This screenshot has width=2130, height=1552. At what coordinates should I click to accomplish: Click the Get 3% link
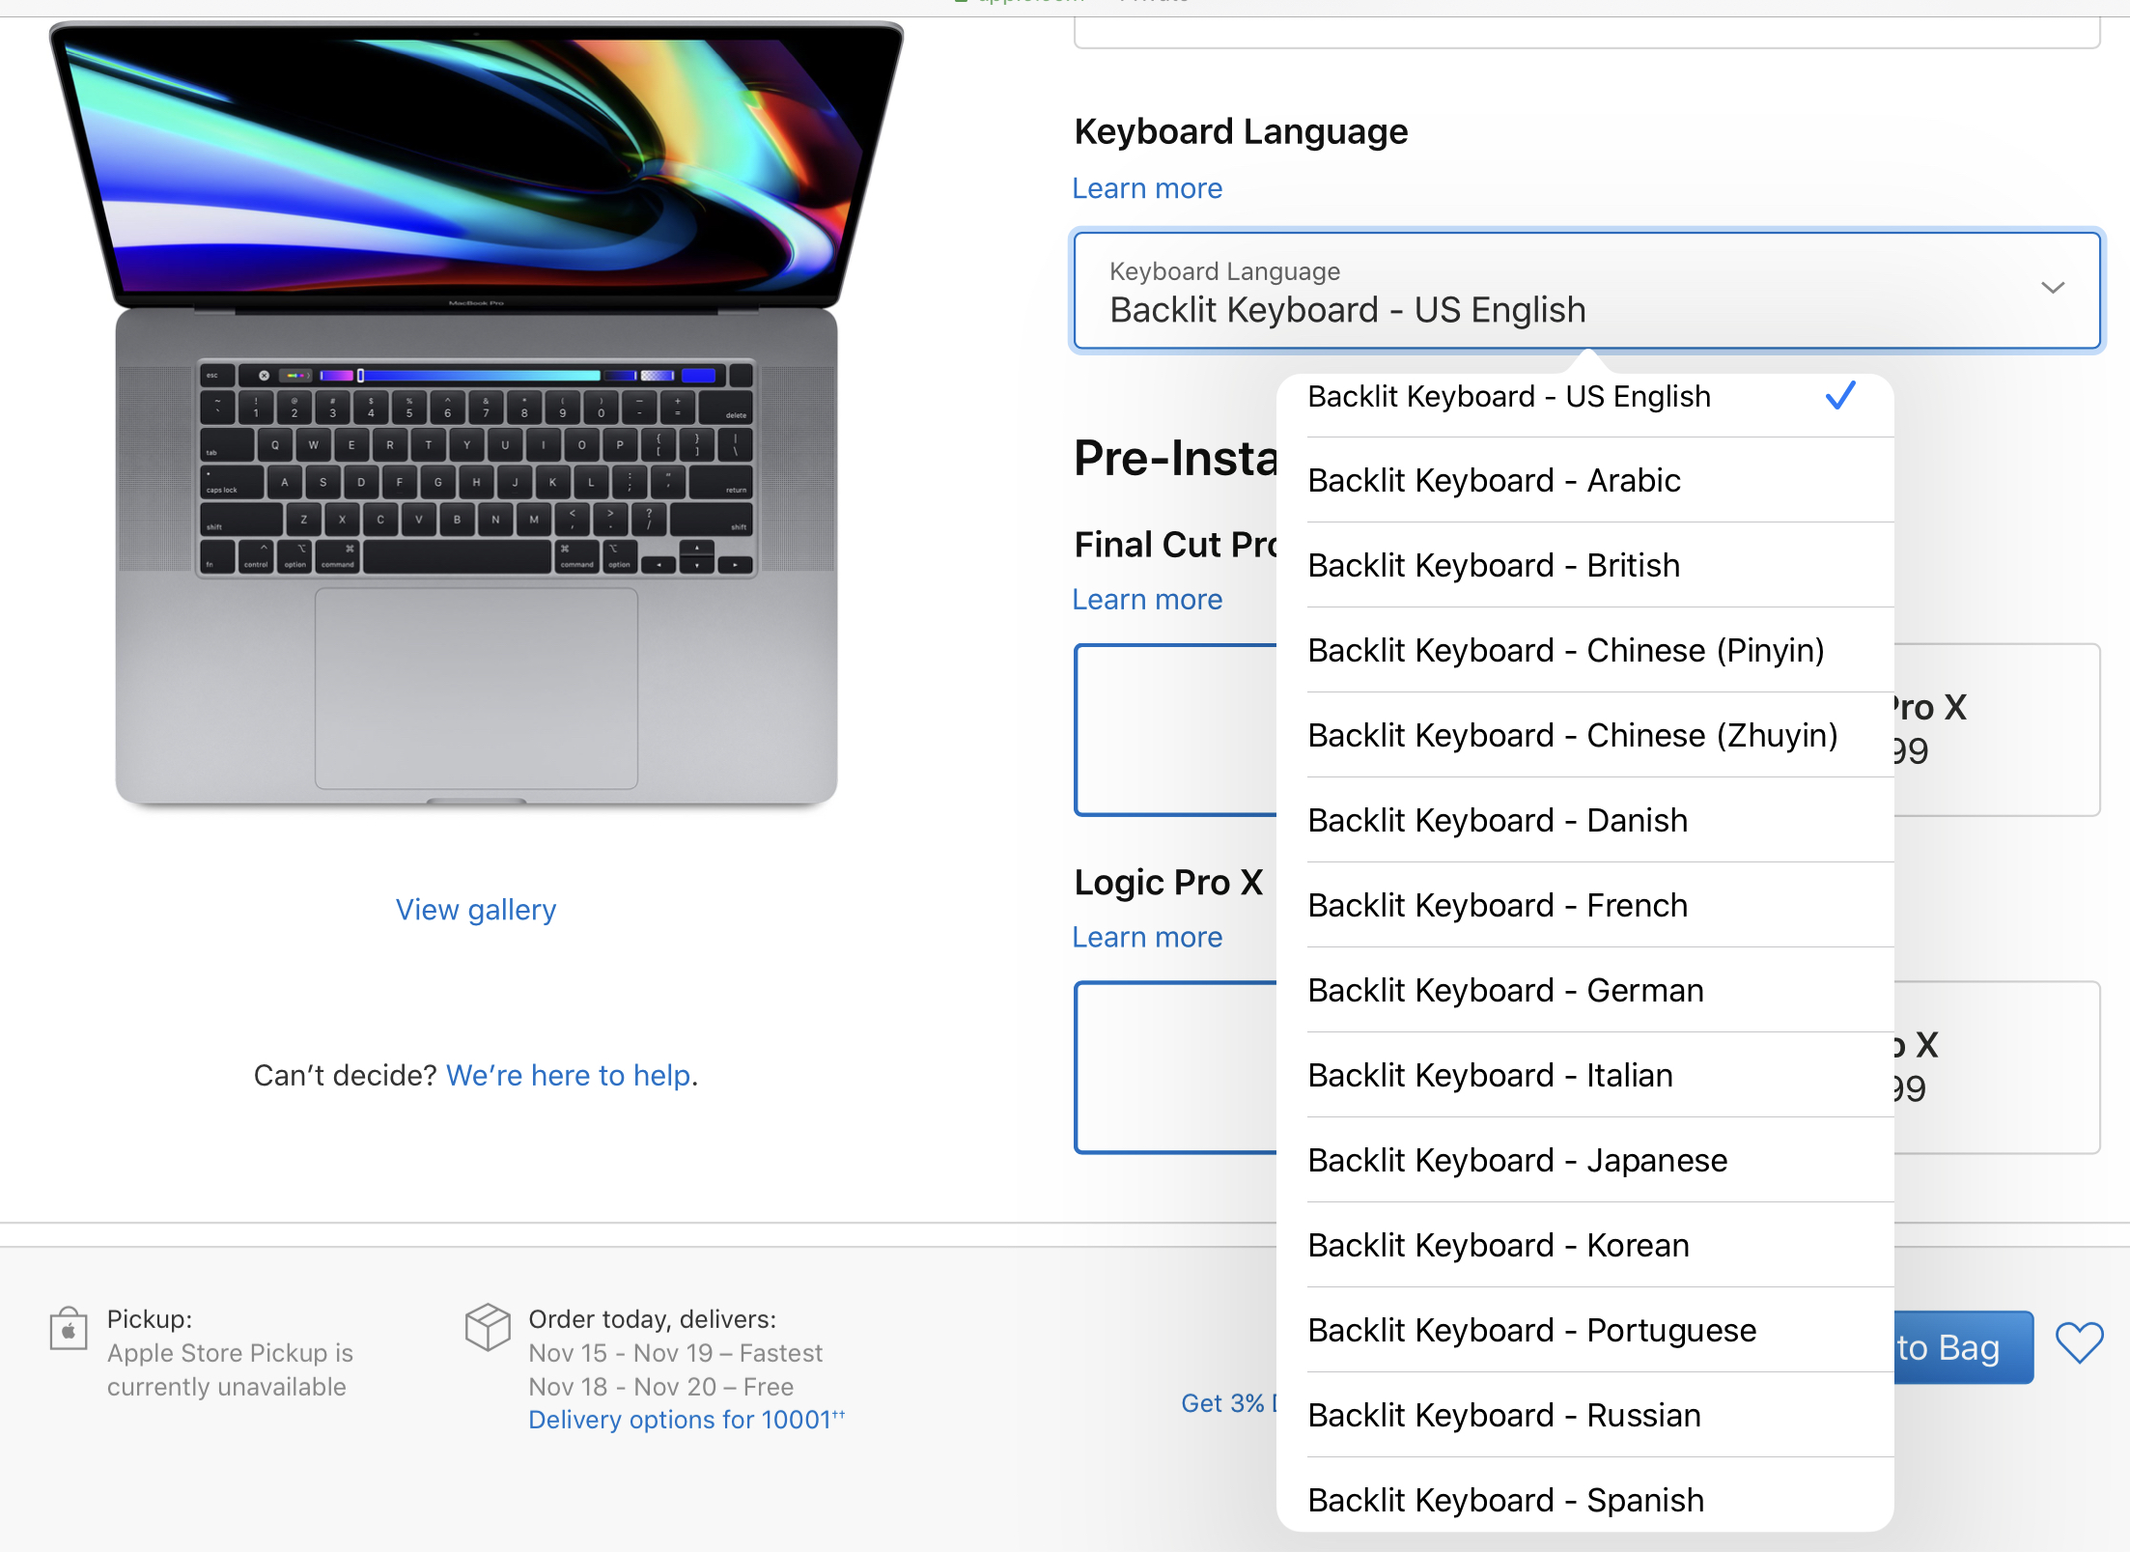[1227, 1403]
